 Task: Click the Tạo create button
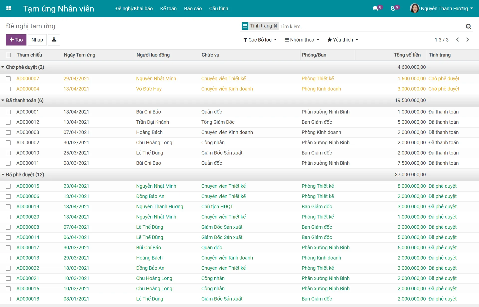(x=16, y=40)
